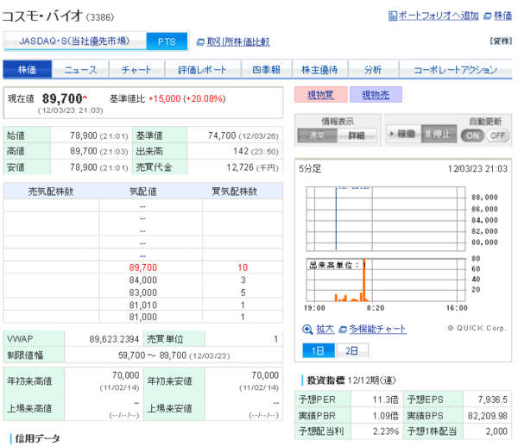Image resolution: width=518 pixels, height=447 pixels.
Task: Click the 予想PER value 11.3倍
Action: point(385,400)
